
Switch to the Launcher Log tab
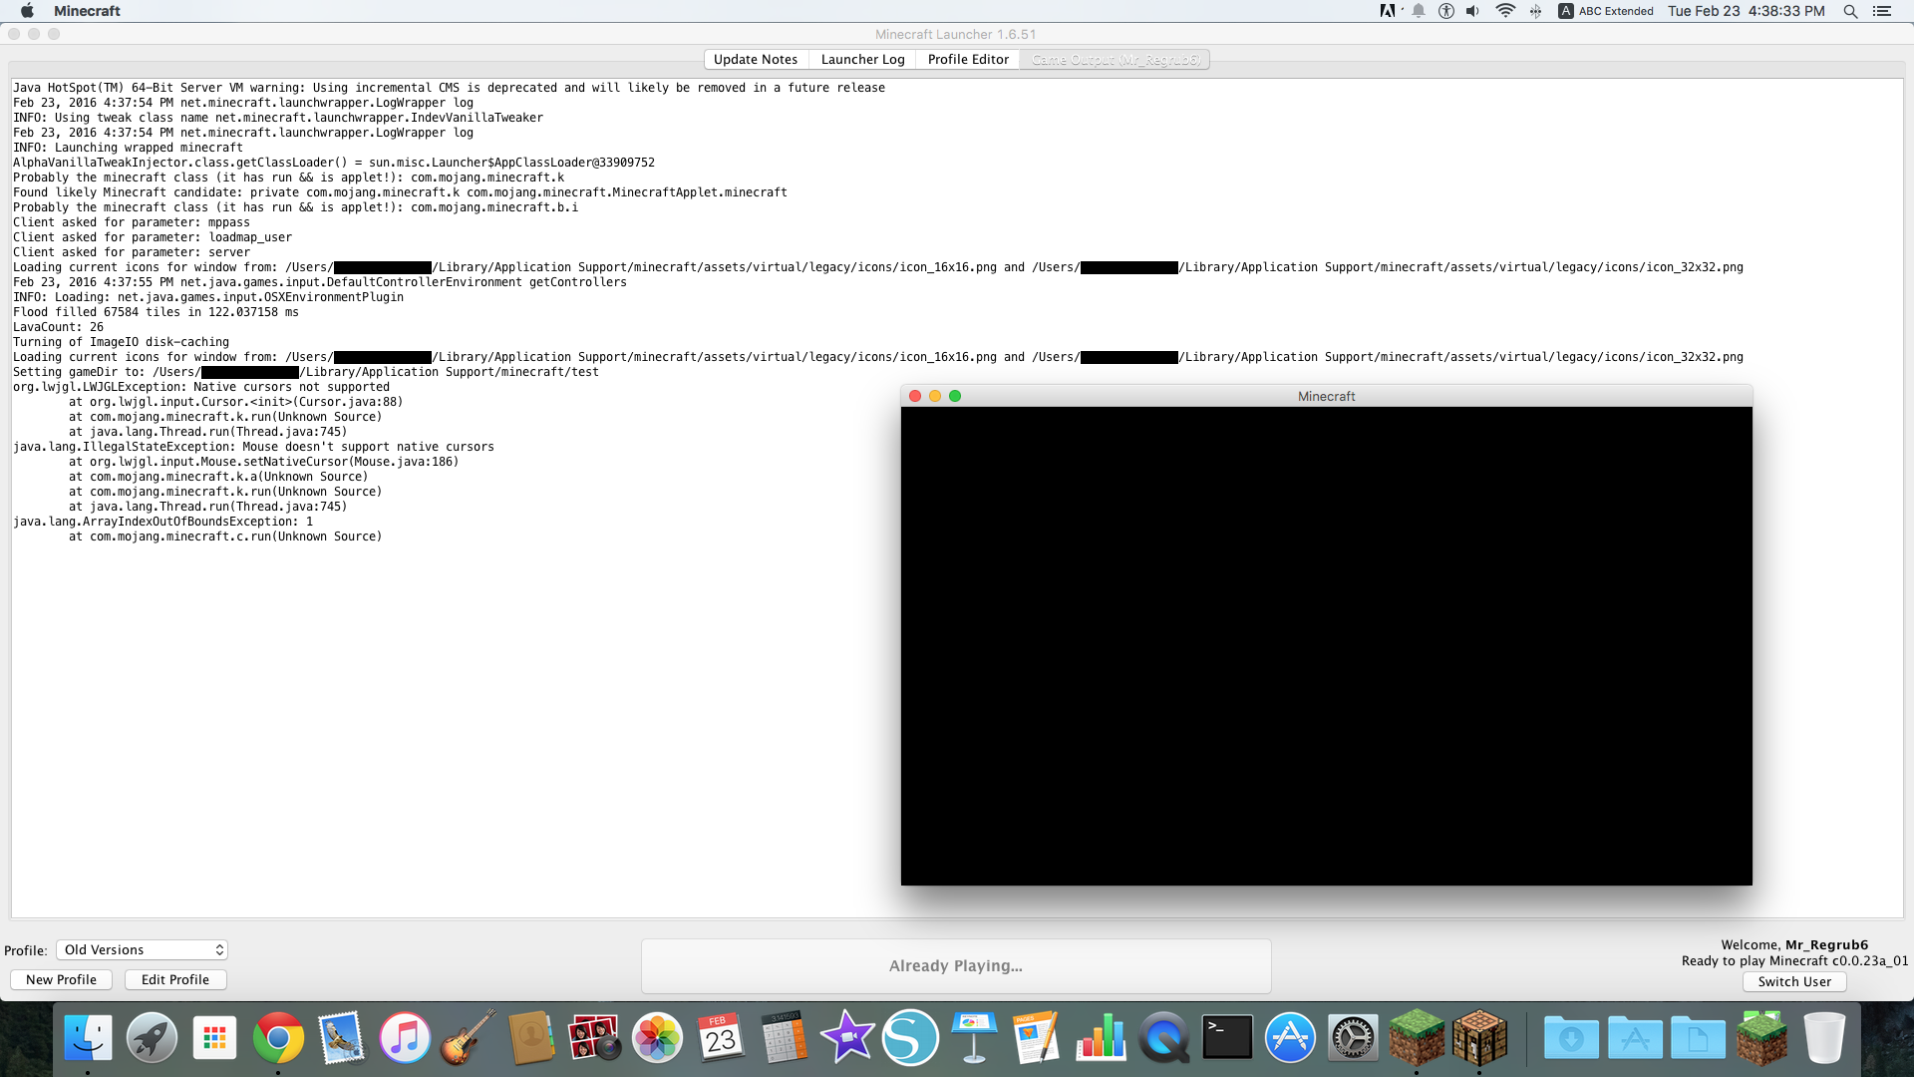click(862, 60)
